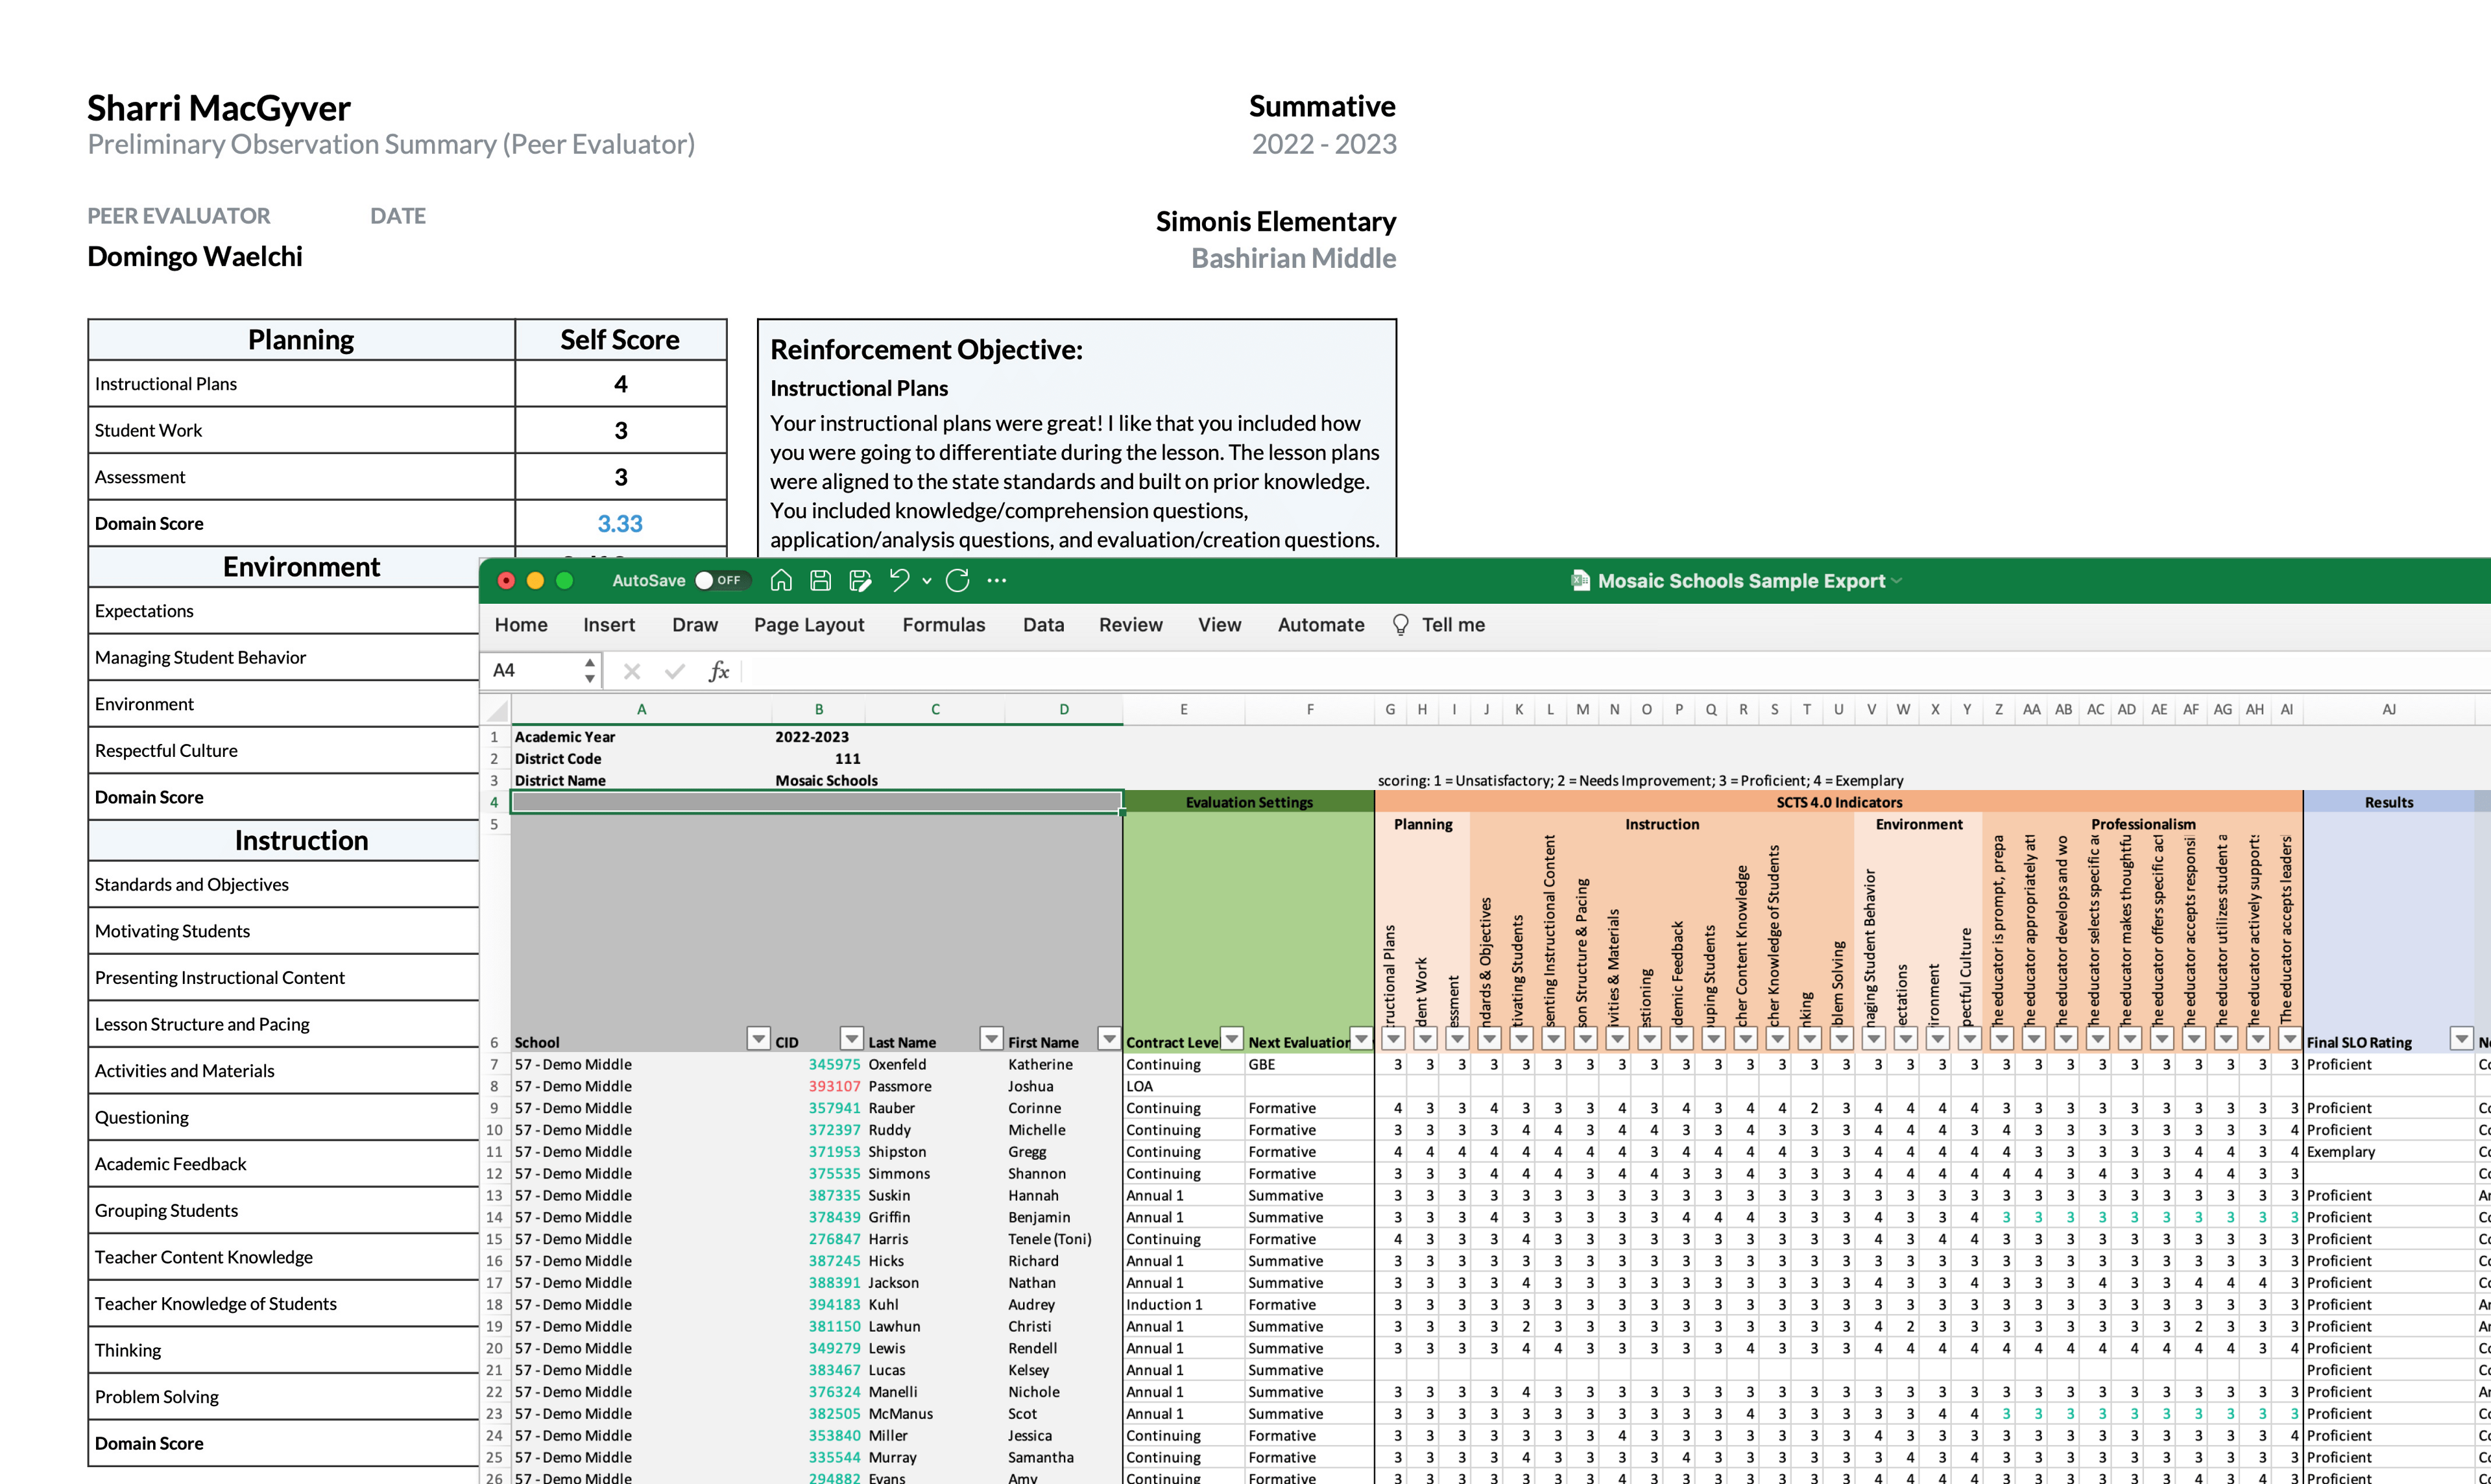Open the Home icon in Excel title bar
This screenshot has height=1484, width=2491.
coord(781,581)
